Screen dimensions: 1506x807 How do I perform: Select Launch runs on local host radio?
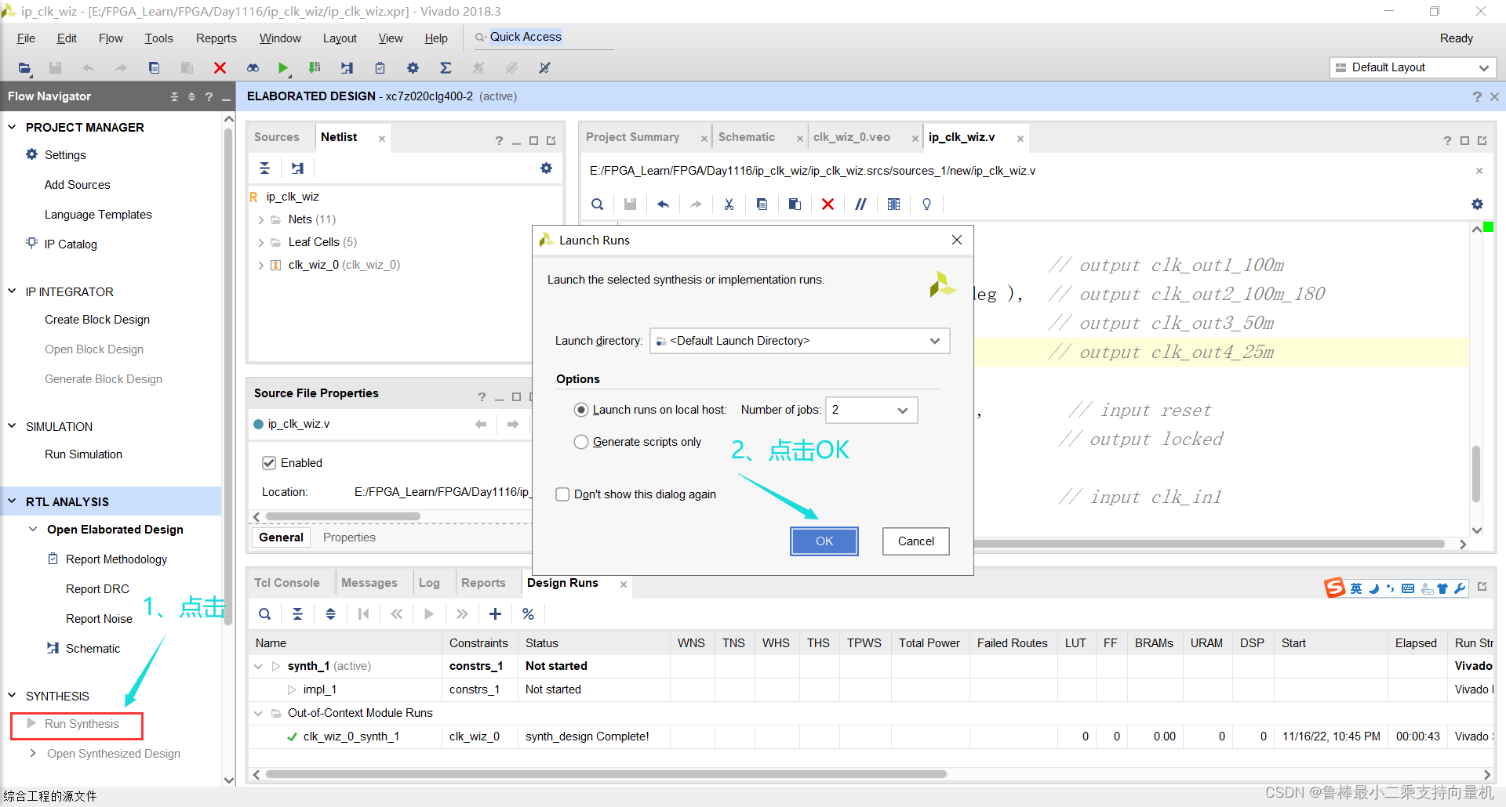click(x=581, y=410)
